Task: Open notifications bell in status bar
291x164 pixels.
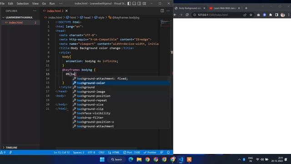Action: (168, 153)
